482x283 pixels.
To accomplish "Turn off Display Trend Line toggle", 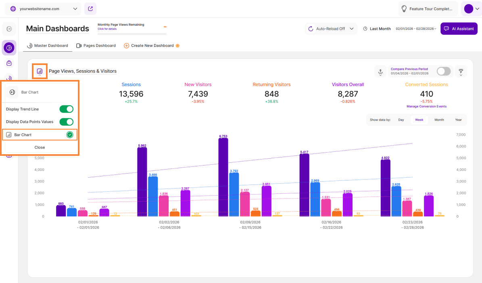I will point(67,109).
